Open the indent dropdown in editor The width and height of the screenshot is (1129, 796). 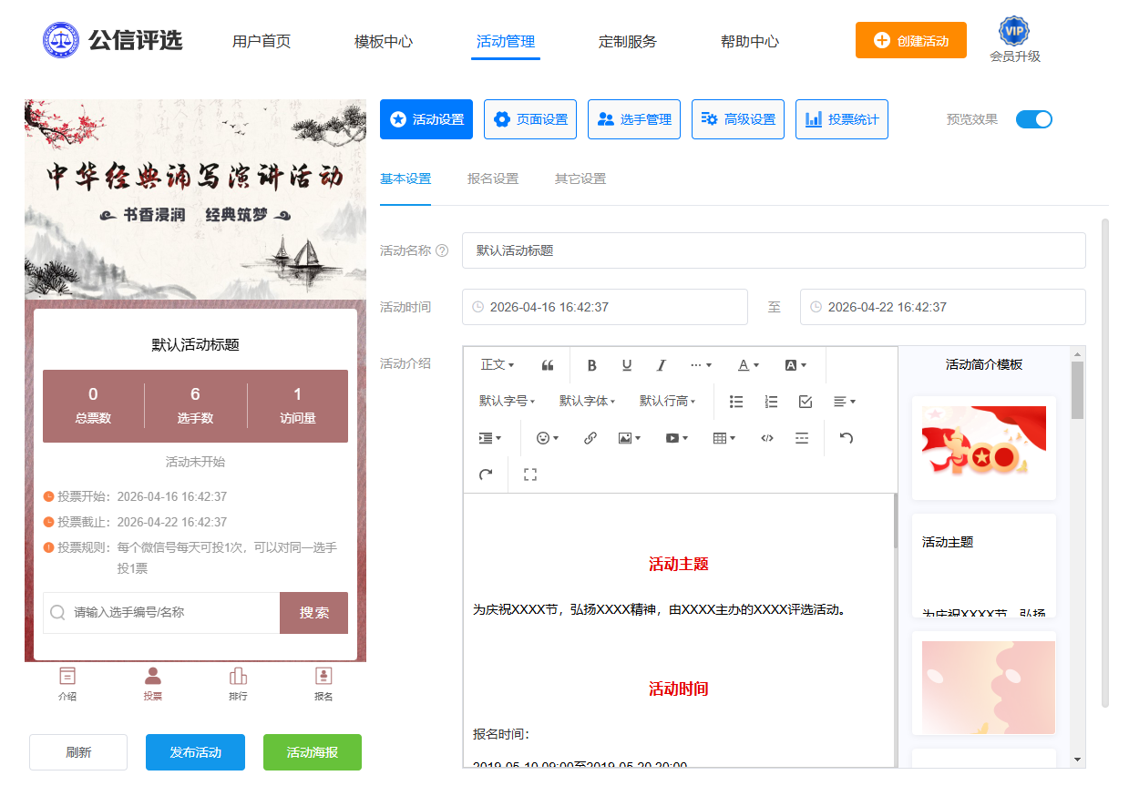coord(490,438)
